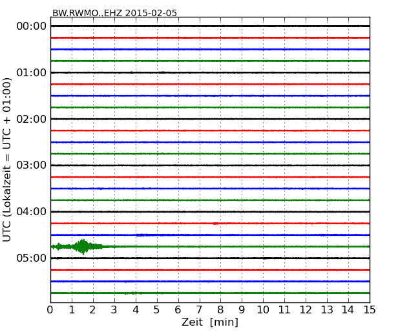Viewport: 420px width, 336px height.
Task: Select the 03:00 y-axis tick label
Action: point(32,165)
